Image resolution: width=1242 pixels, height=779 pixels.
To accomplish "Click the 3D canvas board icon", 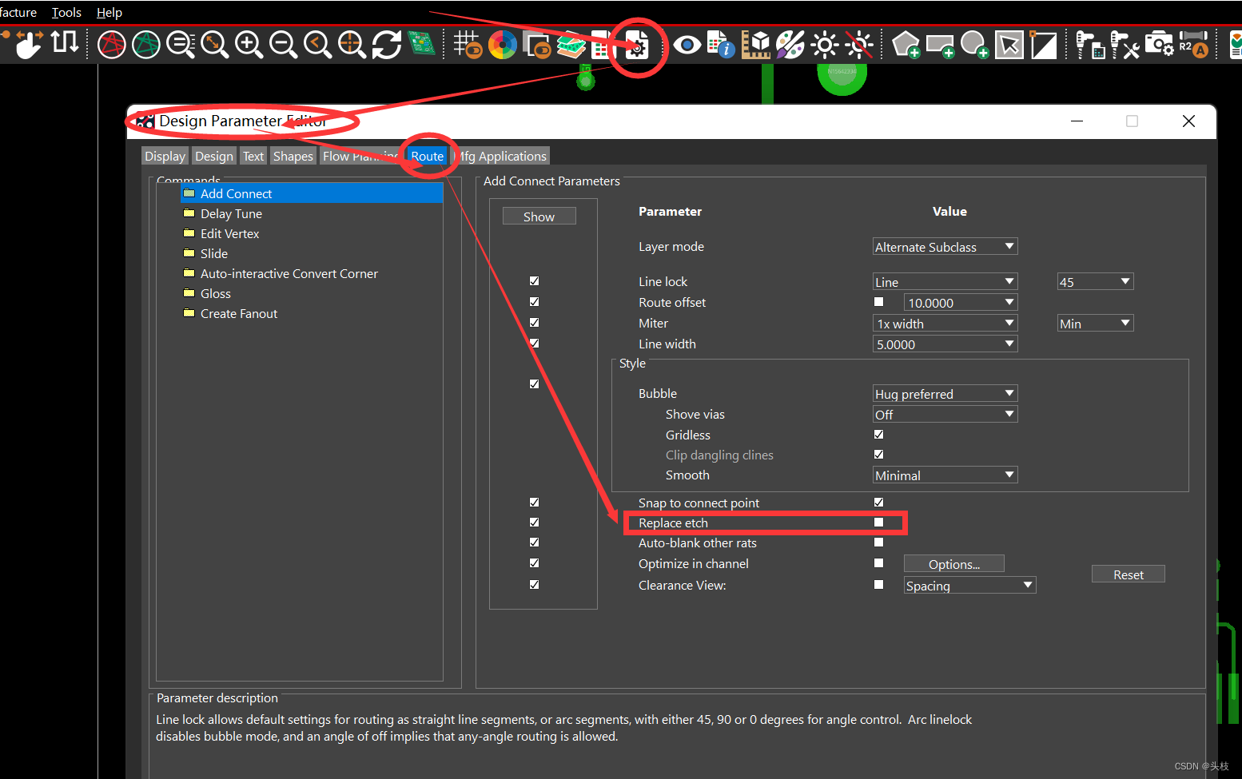I will 421,44.
